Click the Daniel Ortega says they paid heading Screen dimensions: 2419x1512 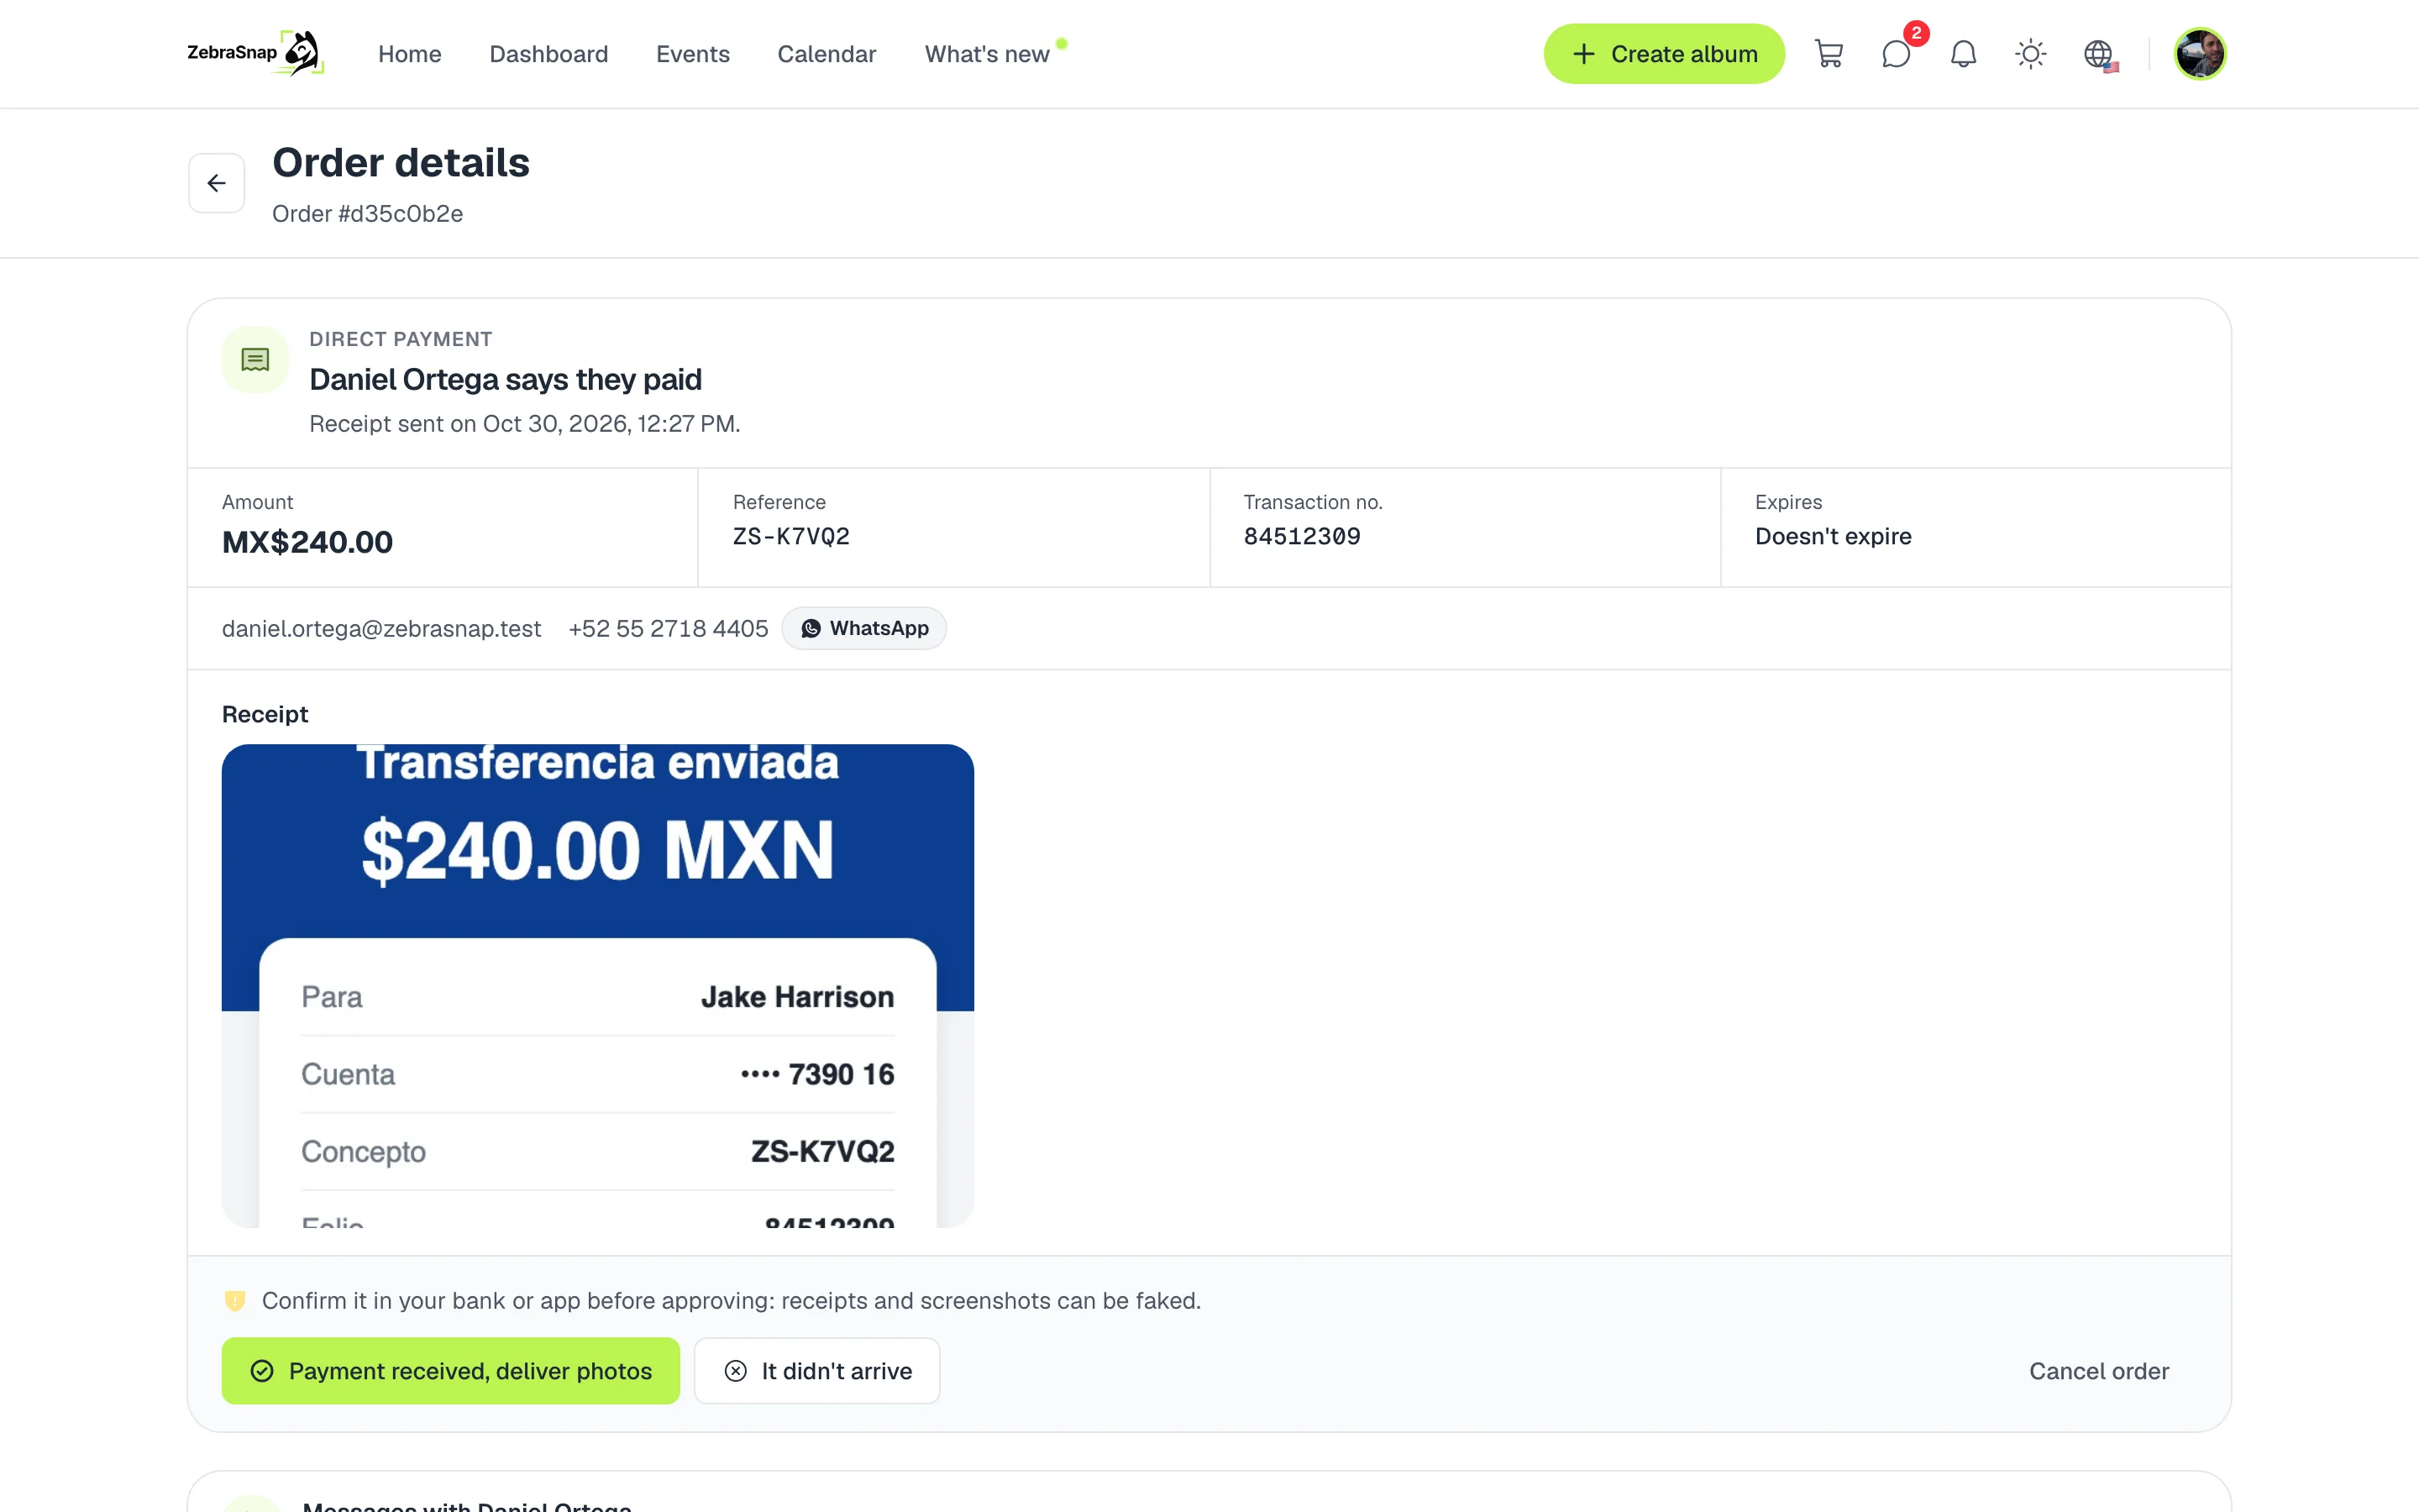(x=505, y=379)
